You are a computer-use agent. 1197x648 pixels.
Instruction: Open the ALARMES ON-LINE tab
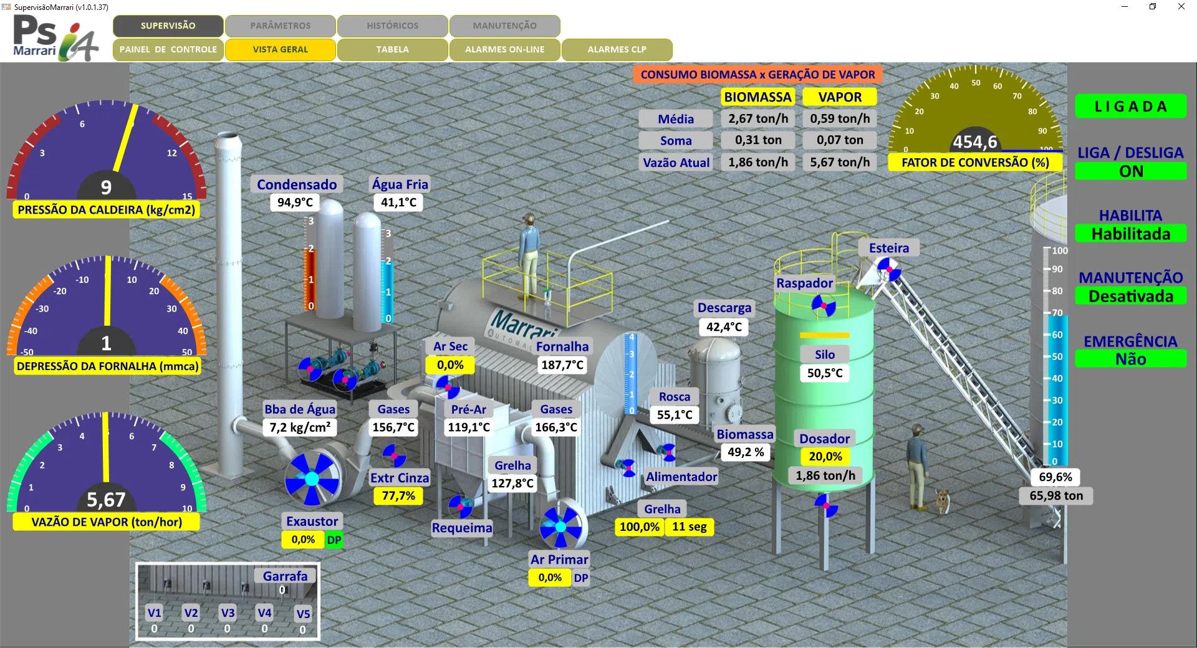click(504, 49)
